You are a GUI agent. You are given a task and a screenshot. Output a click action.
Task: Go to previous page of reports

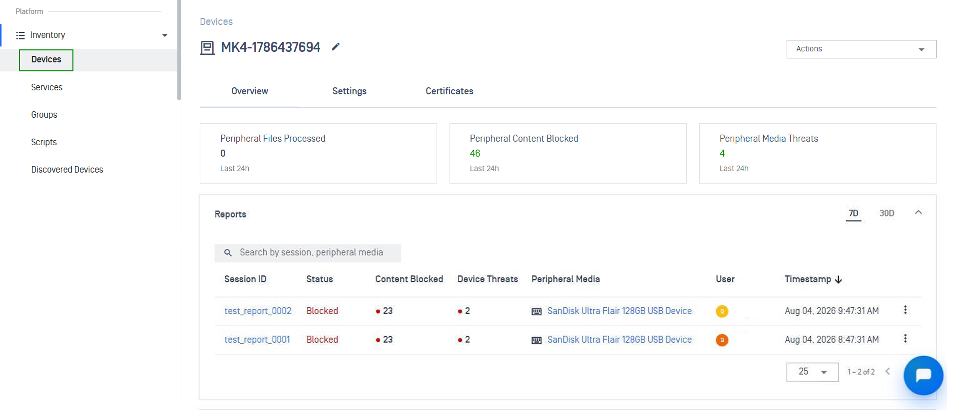coord(888,371)
